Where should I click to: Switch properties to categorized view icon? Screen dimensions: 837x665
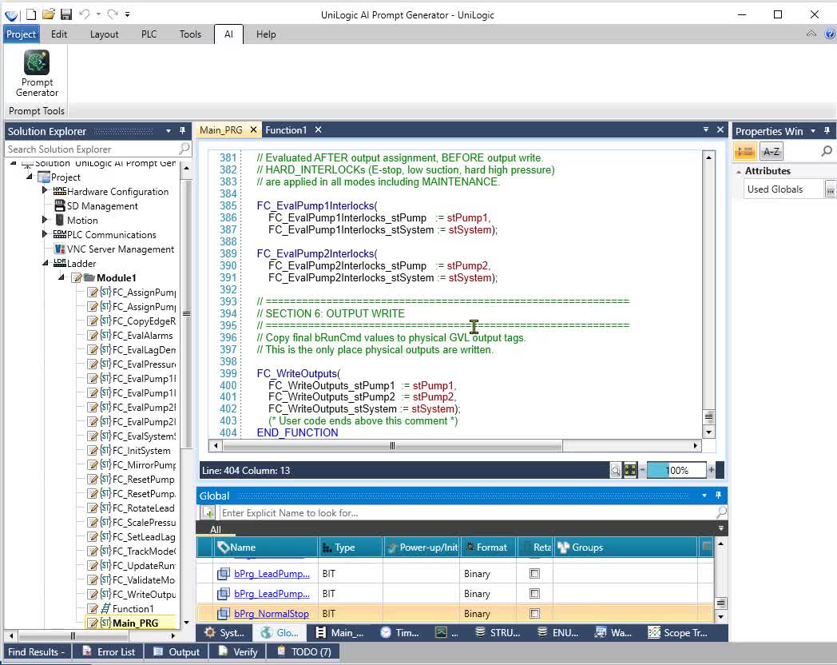[744, 151]
